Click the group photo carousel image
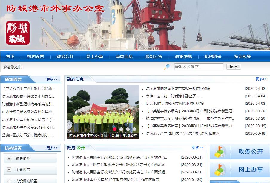 pos(103,107)
